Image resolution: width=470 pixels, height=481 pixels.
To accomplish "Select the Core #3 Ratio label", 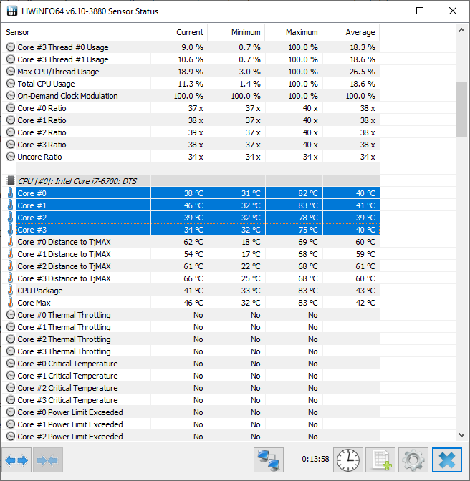I will (42, 145).
